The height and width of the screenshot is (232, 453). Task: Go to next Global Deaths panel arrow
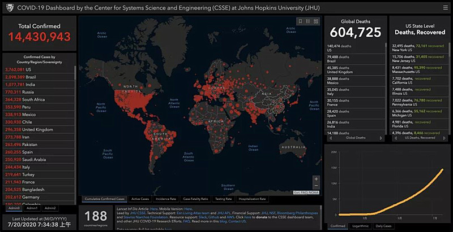point(381,138)
